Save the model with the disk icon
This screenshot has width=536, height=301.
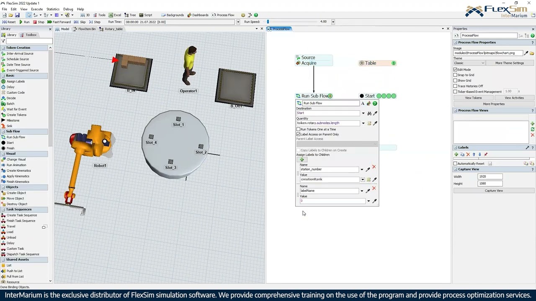17,15
